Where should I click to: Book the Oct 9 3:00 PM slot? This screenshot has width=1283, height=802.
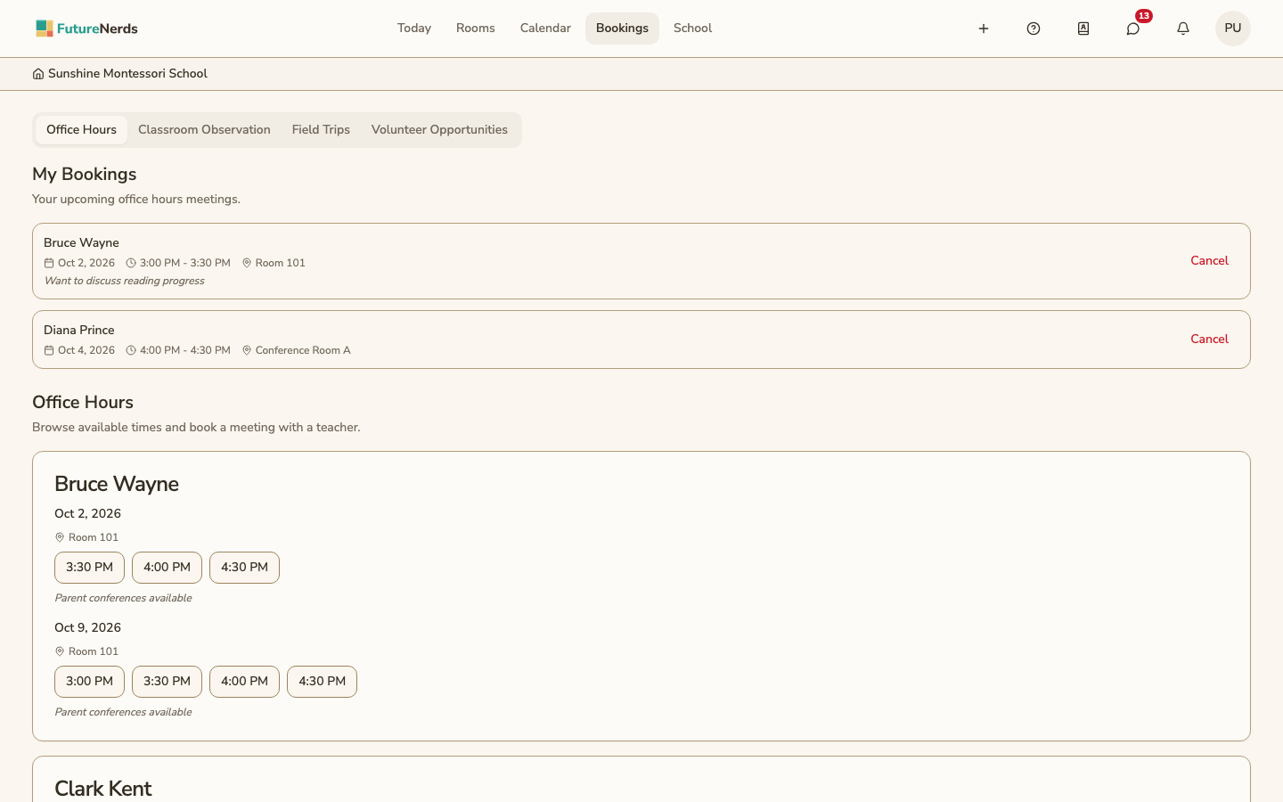(x=89, y=682)
